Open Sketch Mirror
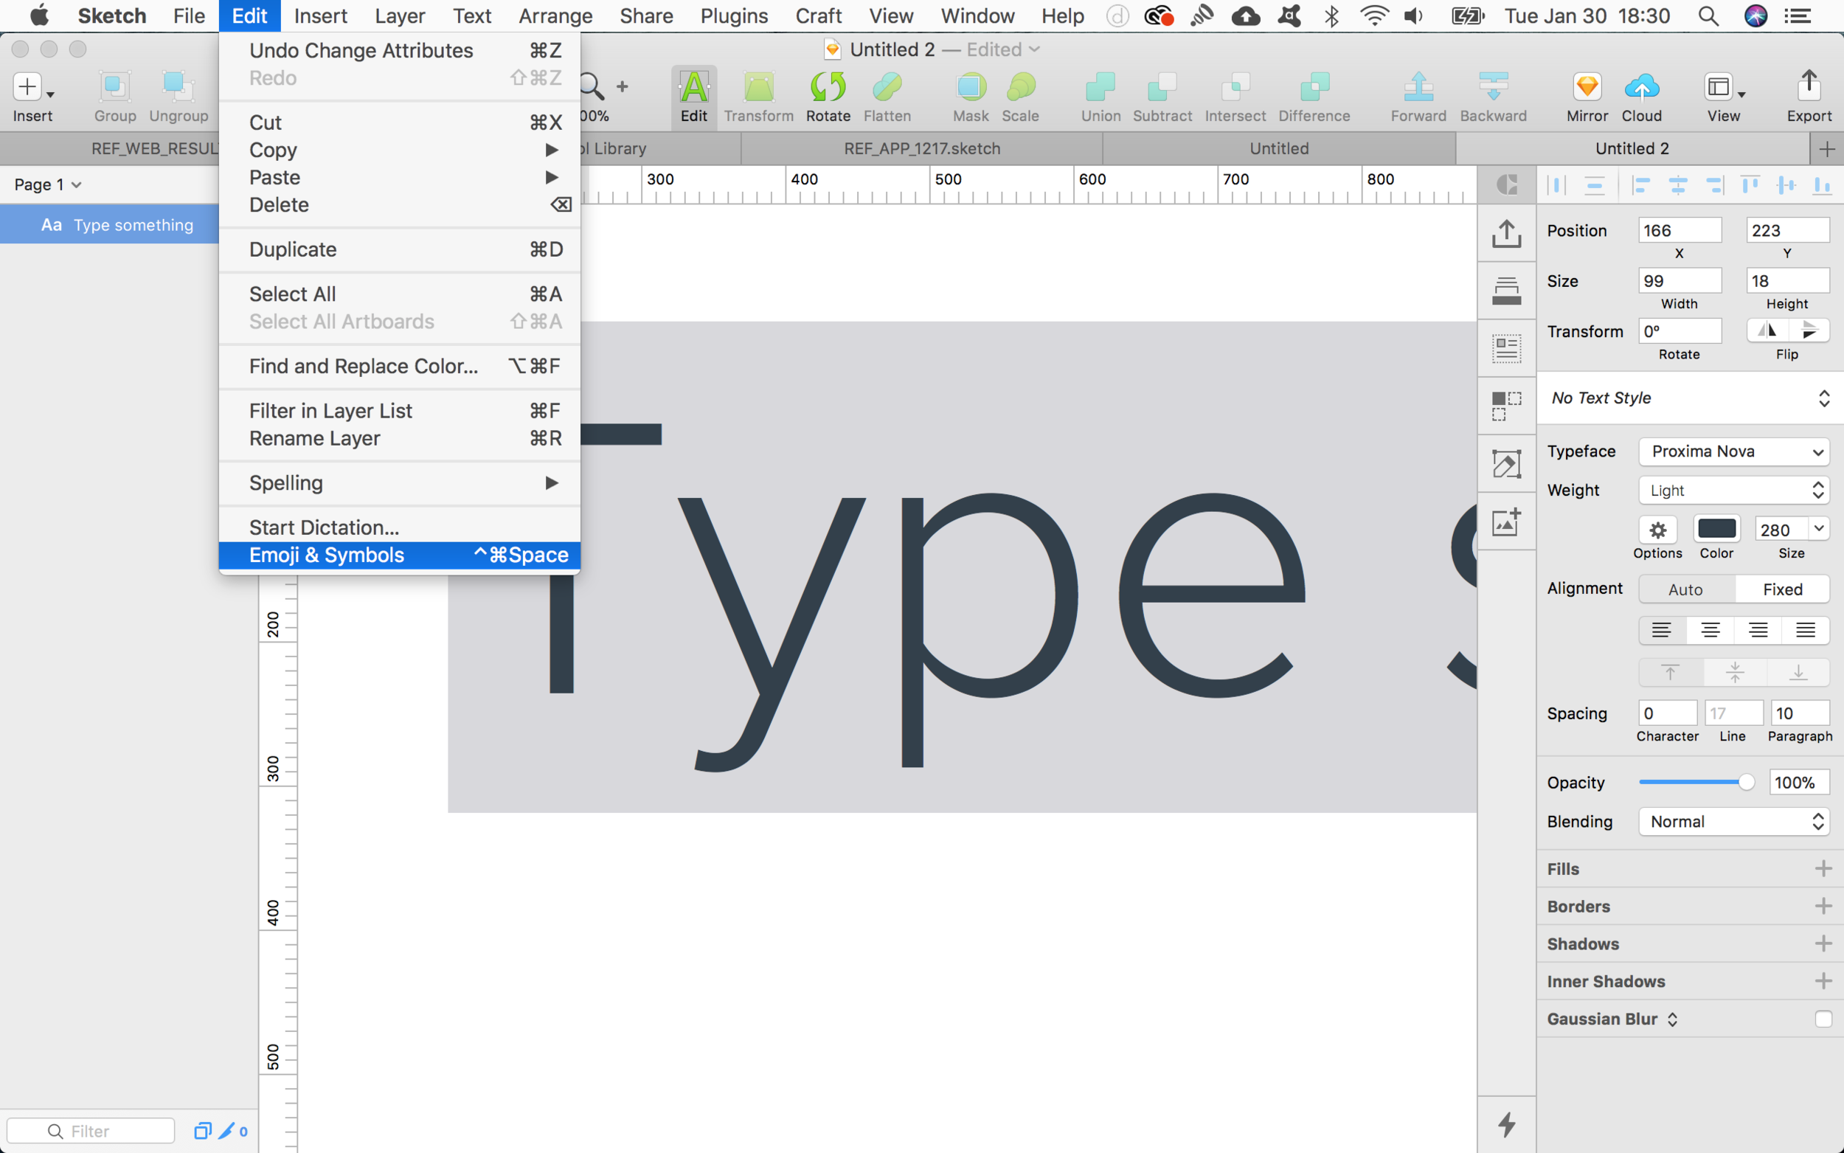 point(1587,87)
